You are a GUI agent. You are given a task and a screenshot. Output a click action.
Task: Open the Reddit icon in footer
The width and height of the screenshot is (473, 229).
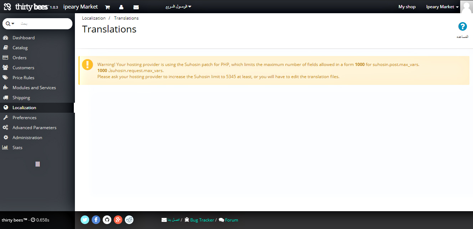[x=129, y=220]
